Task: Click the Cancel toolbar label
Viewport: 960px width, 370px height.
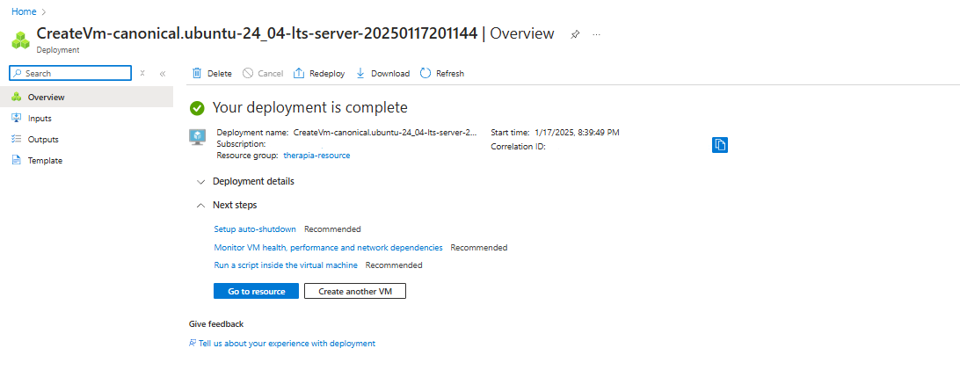Action: click(271, 74)
